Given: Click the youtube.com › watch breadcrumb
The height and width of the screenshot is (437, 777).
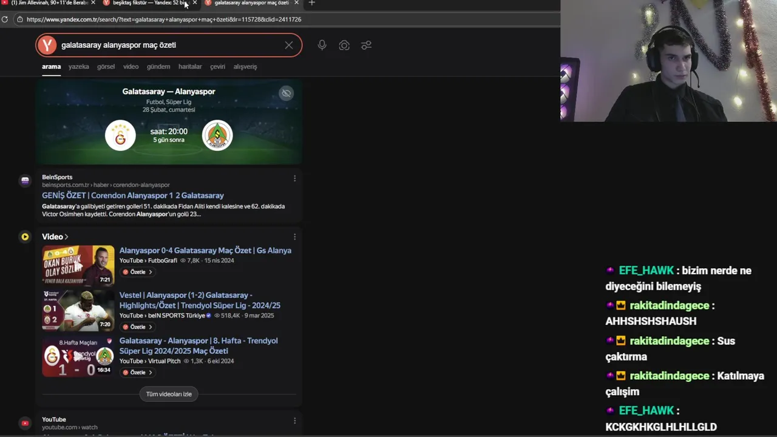Looking at the screenshot, I should click(x=69, y=428).
